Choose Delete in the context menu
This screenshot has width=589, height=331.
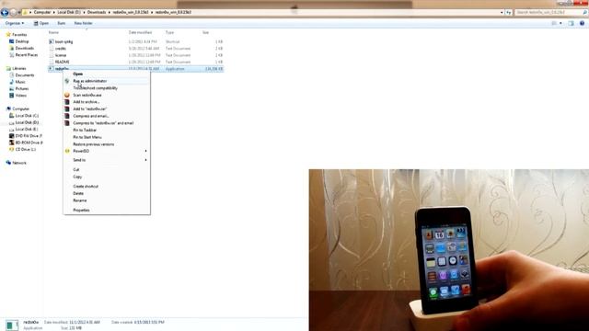[x=78, y=194]
